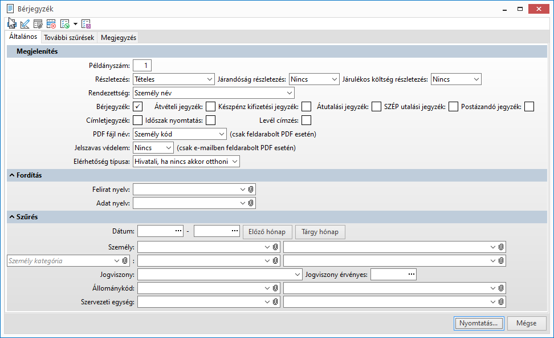Open the Részletezés dropdown showing Tételes
This screenshot has width=554, height=338.
pos(173,79)
